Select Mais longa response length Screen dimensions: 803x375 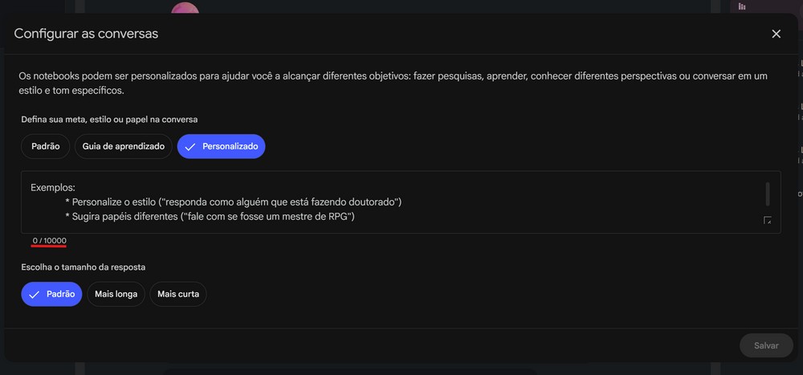[x=116, y=294]
